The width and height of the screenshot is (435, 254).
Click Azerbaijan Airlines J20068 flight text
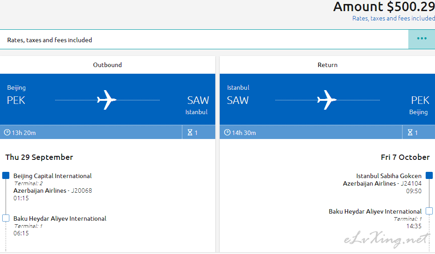52,190
